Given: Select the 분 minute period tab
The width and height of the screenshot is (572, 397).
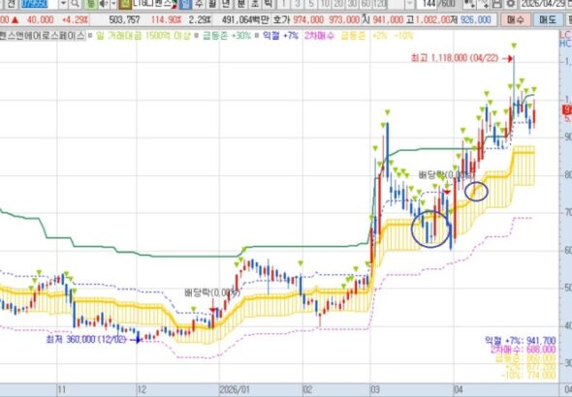Looking at the screenshot, I should tap(240, 4).
